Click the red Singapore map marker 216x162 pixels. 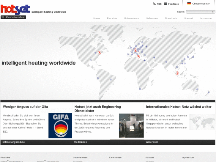(177, 73)
